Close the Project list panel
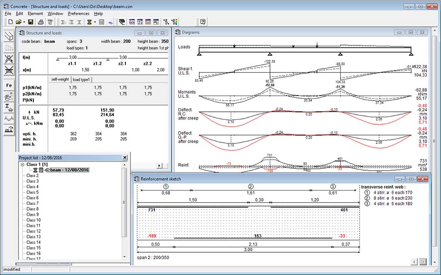 (125, 158)
